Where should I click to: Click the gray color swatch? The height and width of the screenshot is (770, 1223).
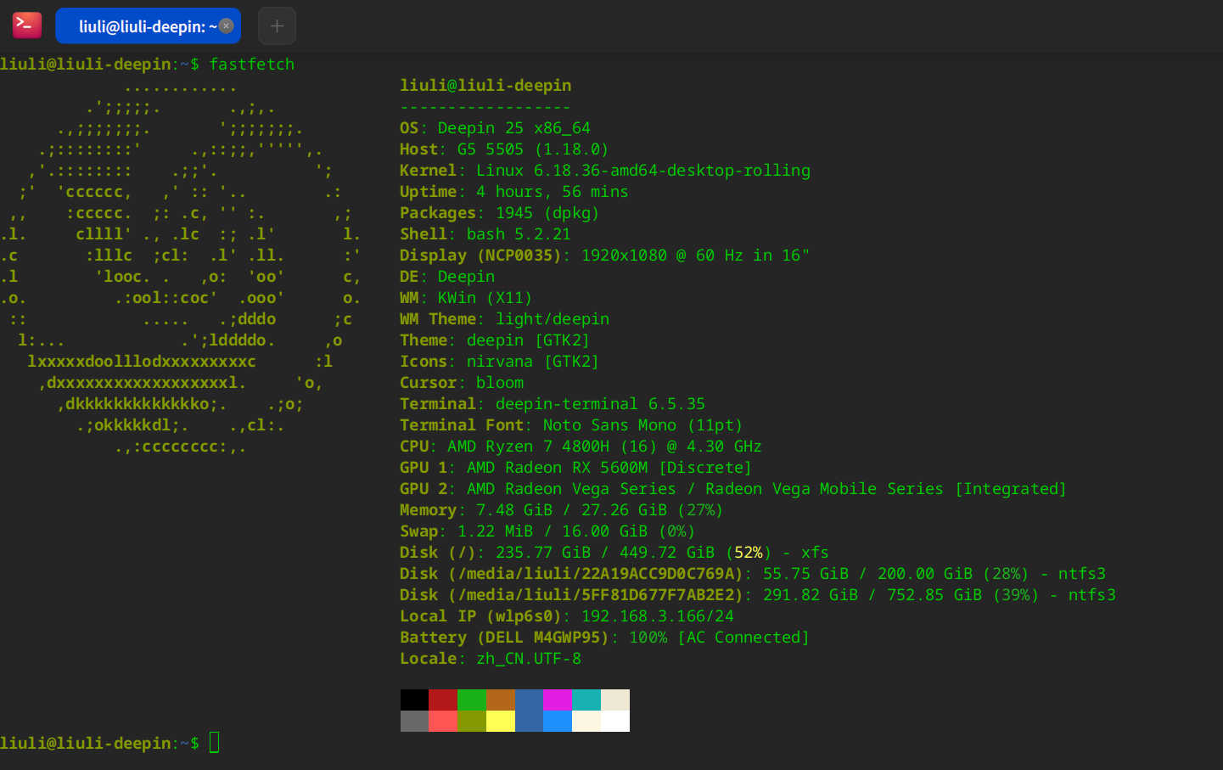click(414, 721)
